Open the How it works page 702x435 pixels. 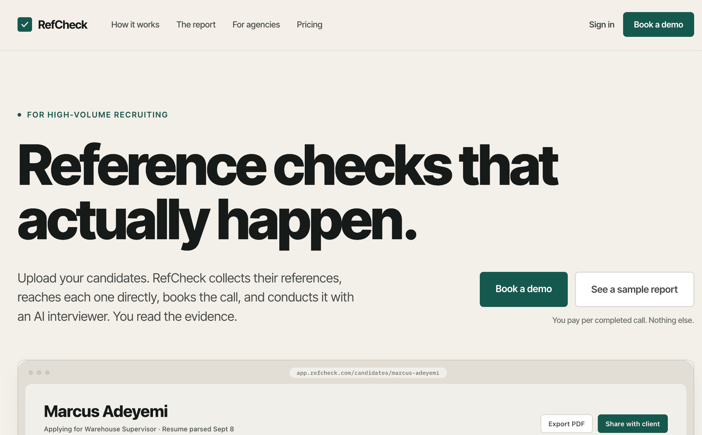click(135, 24)
